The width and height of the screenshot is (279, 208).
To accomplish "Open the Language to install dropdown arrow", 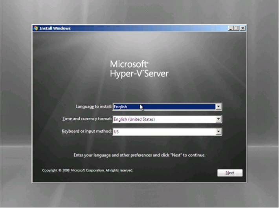I will pos(218,107).
